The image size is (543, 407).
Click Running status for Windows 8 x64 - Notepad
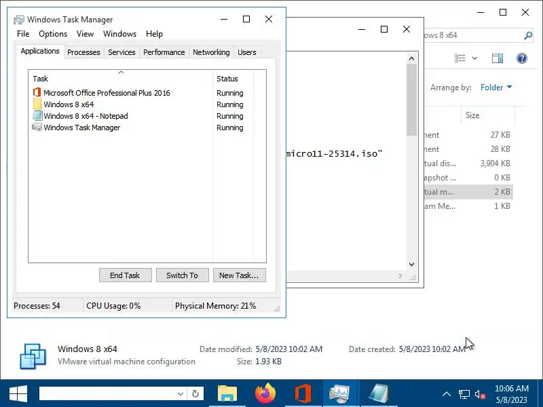click(x=230, y=116)
